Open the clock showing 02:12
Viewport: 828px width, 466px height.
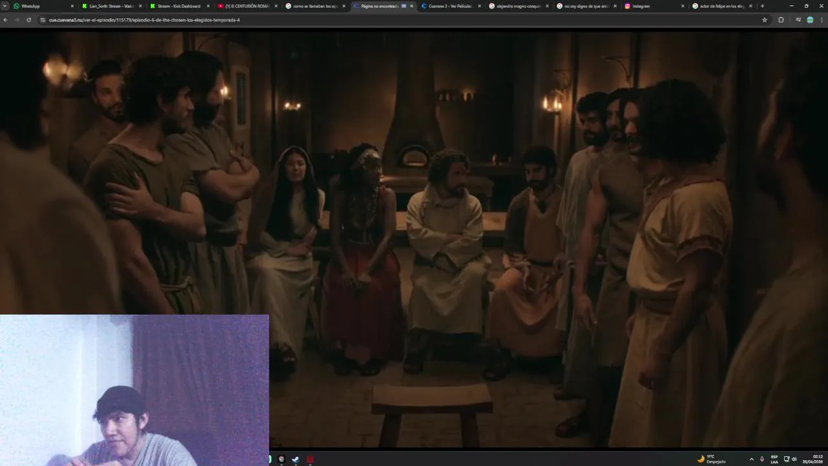click(814, 459)
